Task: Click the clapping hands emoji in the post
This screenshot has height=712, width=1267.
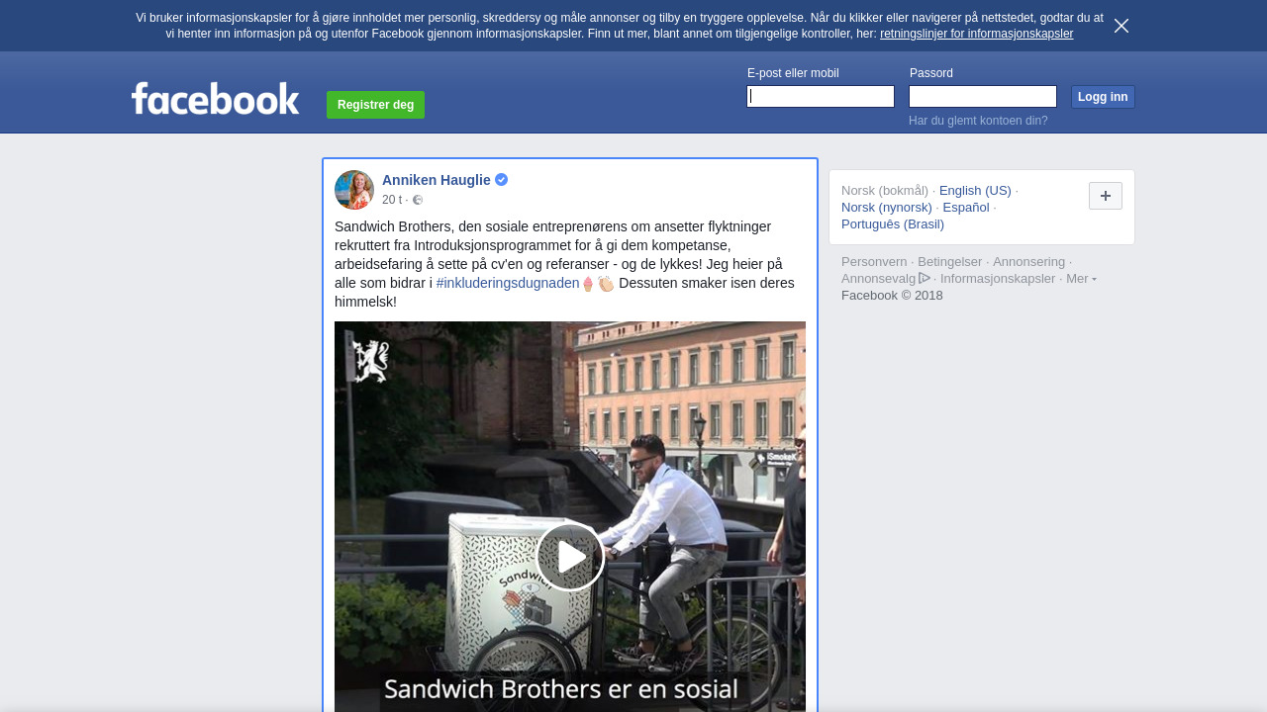Action: point(606,284)
